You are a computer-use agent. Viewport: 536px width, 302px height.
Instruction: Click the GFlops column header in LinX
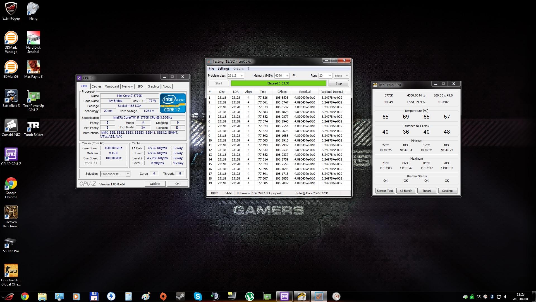[282, 92]
